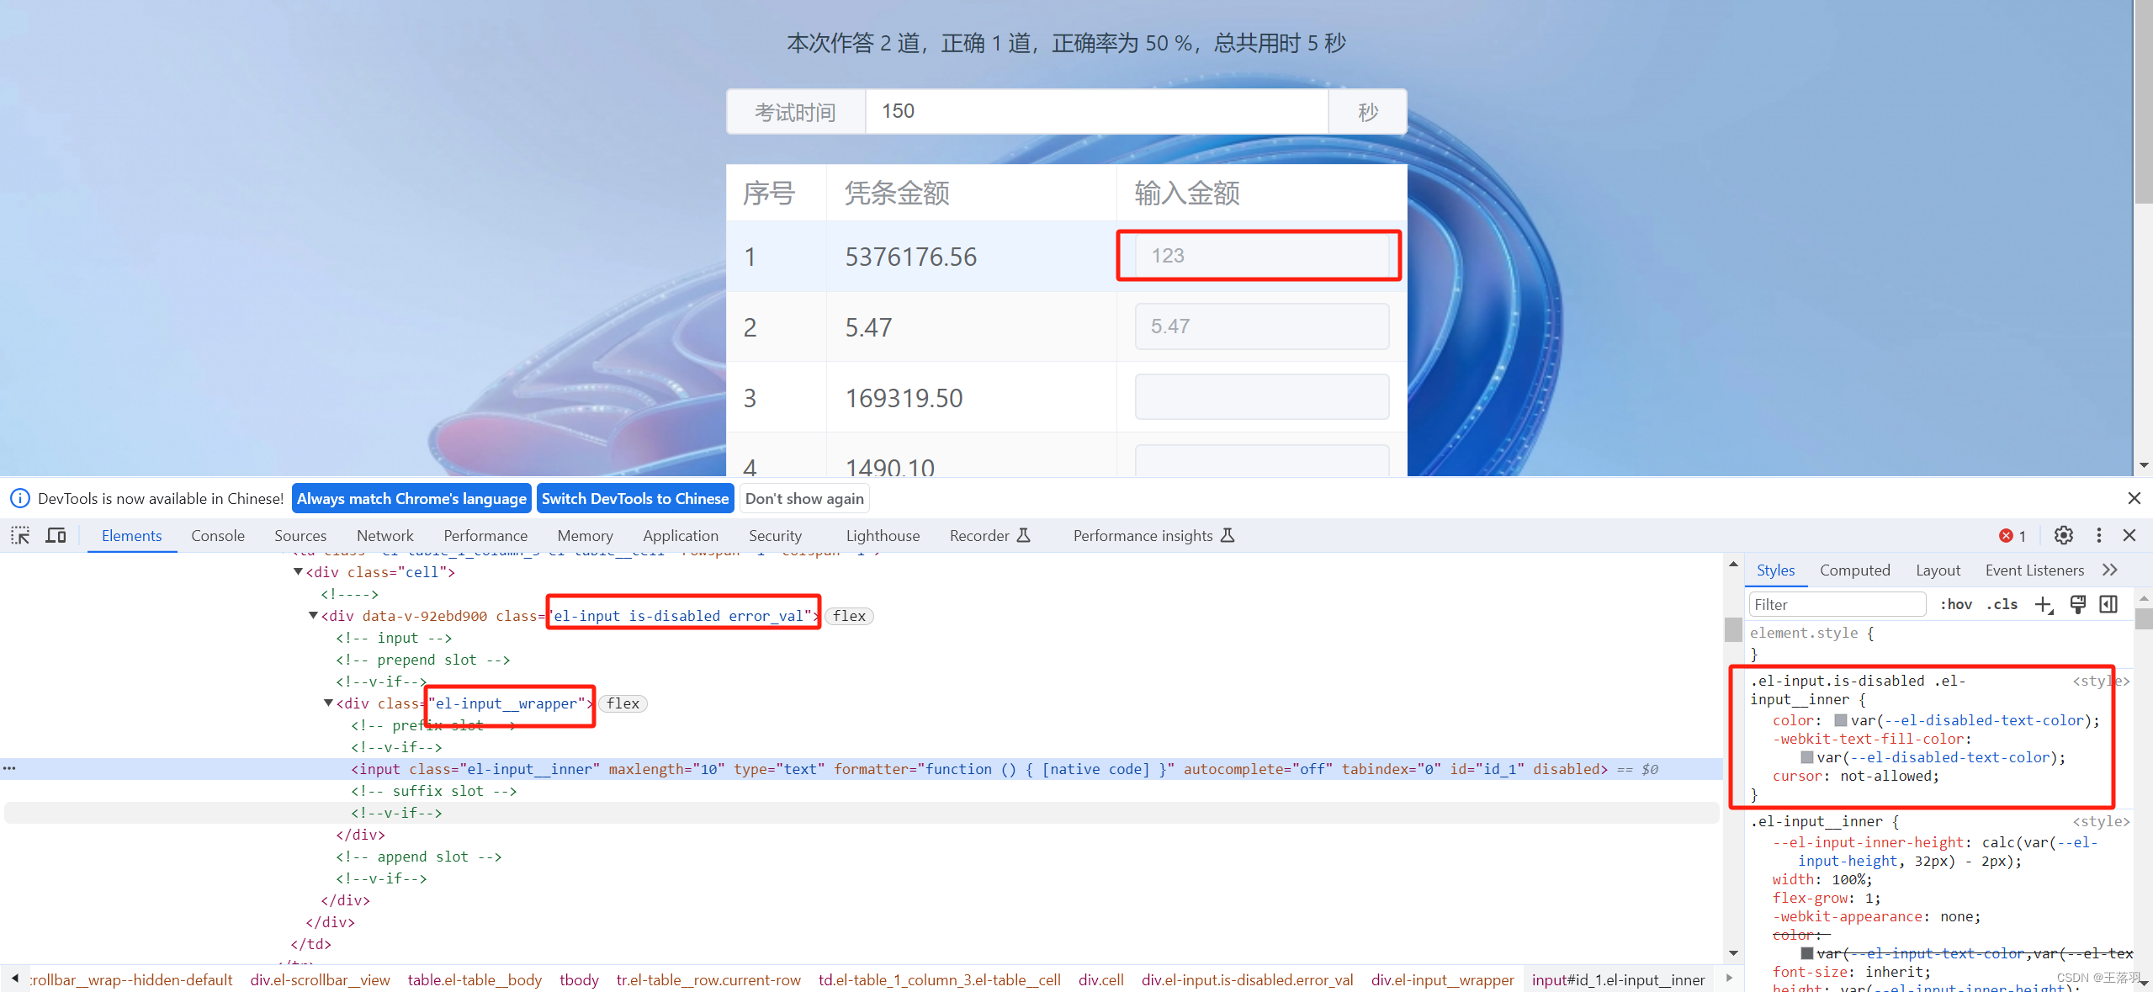This screenshot has width=2153, height=992.
Task: Click Switch DevTools to Chinese button
Action: pyautogui.click(x=634, y=499)
